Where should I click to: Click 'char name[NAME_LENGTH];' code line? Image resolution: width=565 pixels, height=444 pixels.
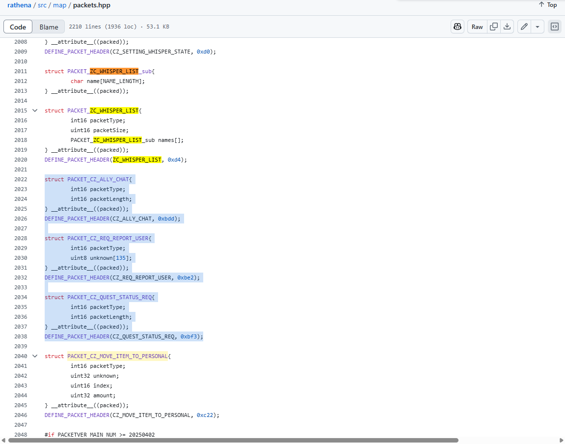(108, 82)
